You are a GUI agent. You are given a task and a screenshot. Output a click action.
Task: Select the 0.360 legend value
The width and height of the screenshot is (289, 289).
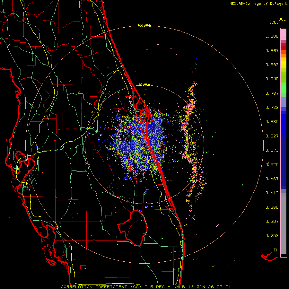[272, 207]
